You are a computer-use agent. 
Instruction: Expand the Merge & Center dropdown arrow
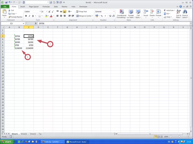92,16
